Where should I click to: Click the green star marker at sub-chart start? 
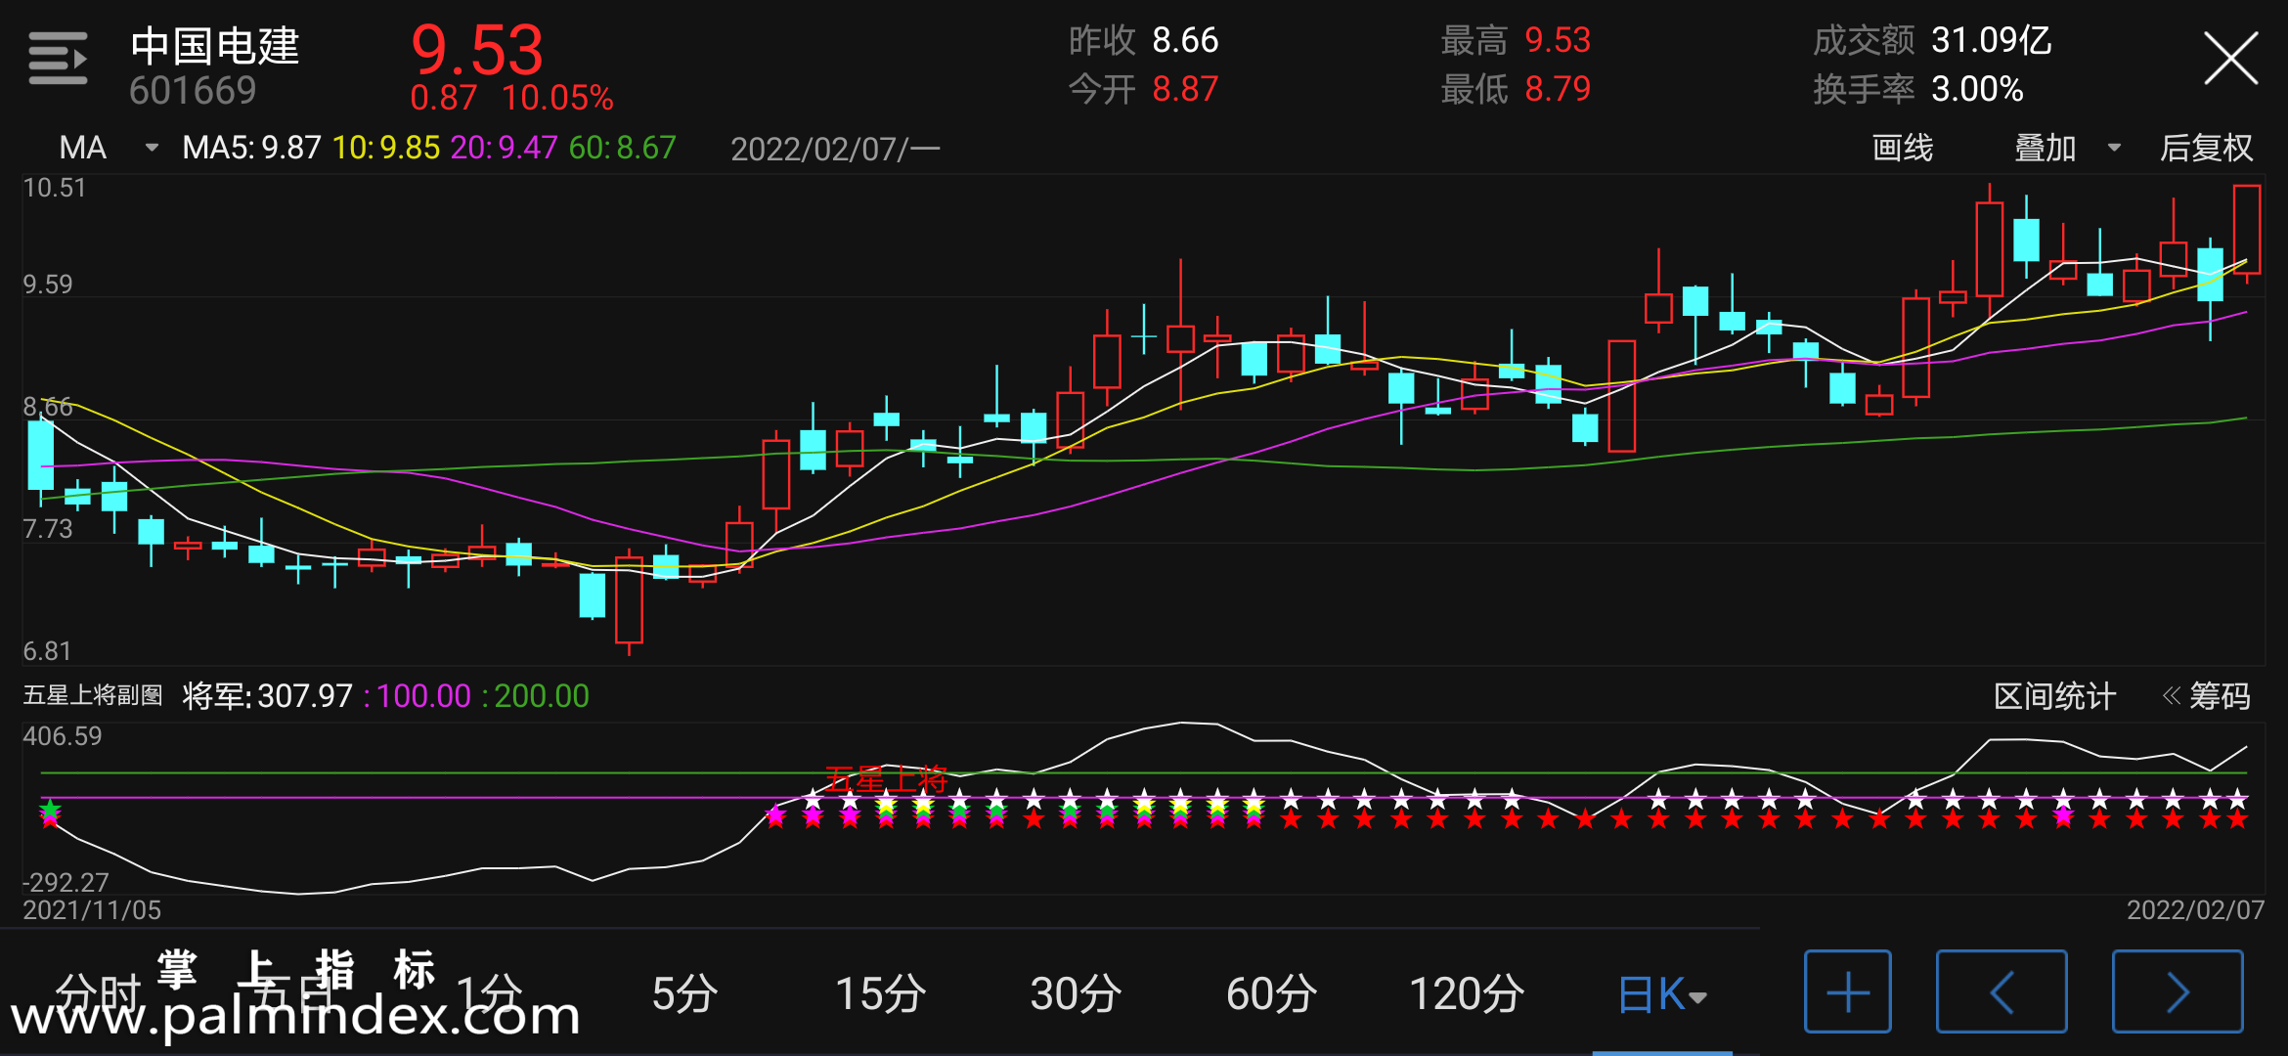[50, 809]
